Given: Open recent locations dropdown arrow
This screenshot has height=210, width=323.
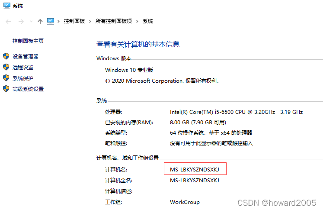Looking at the screenshot, I should [31, 21].
